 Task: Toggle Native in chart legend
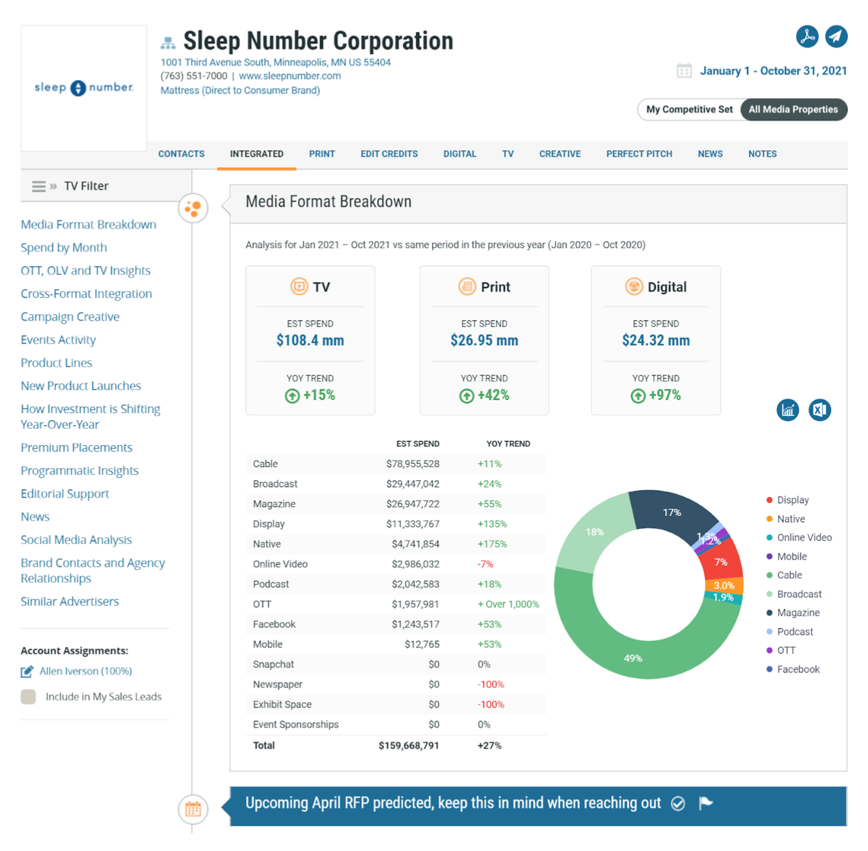tap(785, 519)
